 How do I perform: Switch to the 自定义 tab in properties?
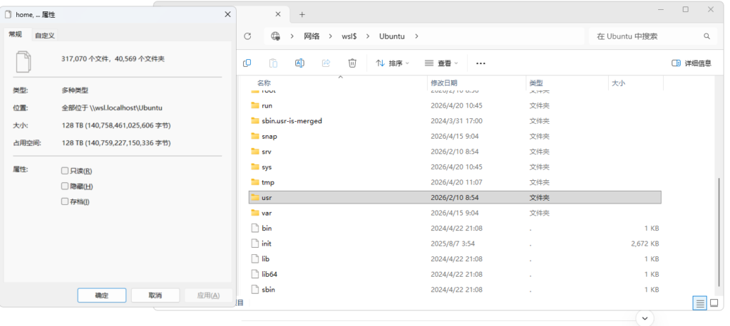45,35
